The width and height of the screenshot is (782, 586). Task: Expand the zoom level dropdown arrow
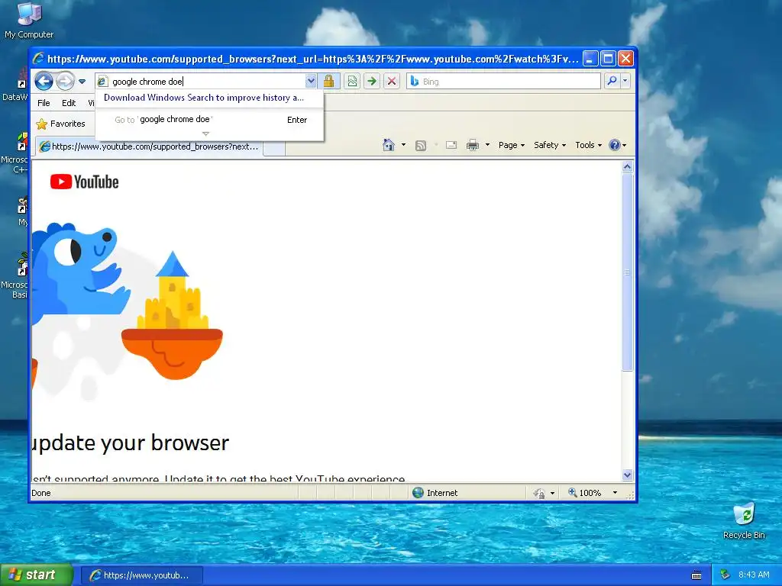pos(615,493)
